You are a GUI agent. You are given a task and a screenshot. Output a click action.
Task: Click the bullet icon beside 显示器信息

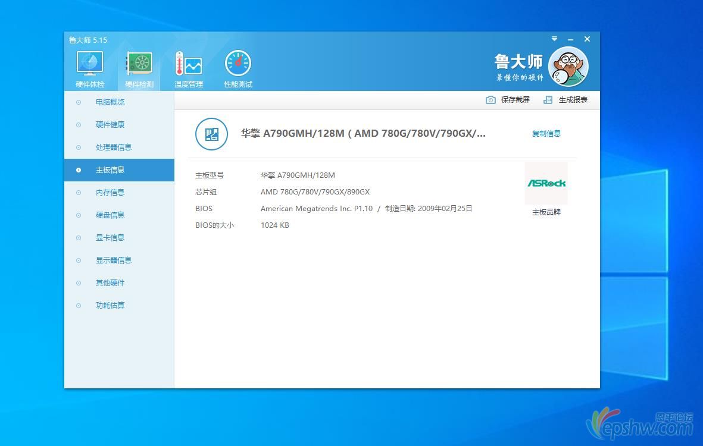point(79,260)
